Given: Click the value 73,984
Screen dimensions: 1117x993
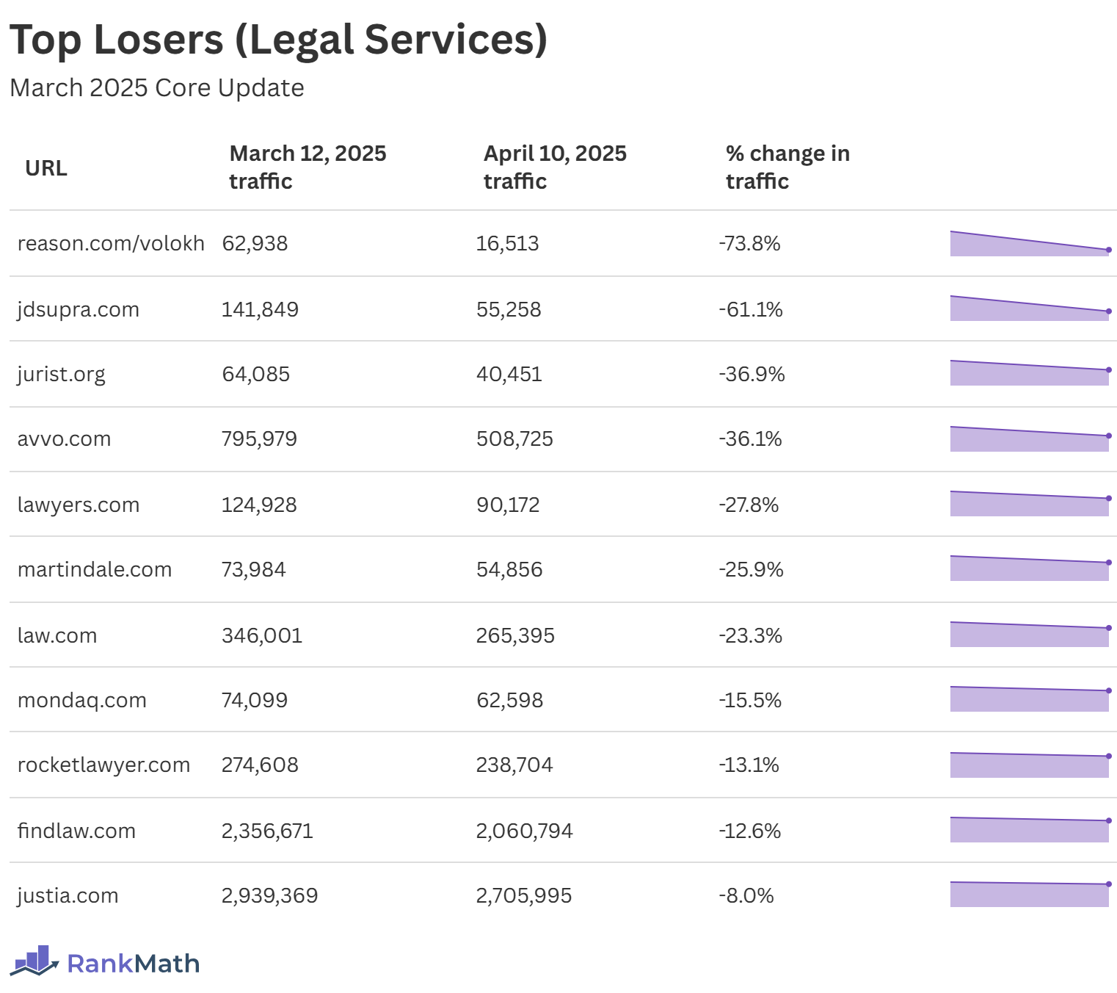Looking at the screenshot, I should point(253,569).
